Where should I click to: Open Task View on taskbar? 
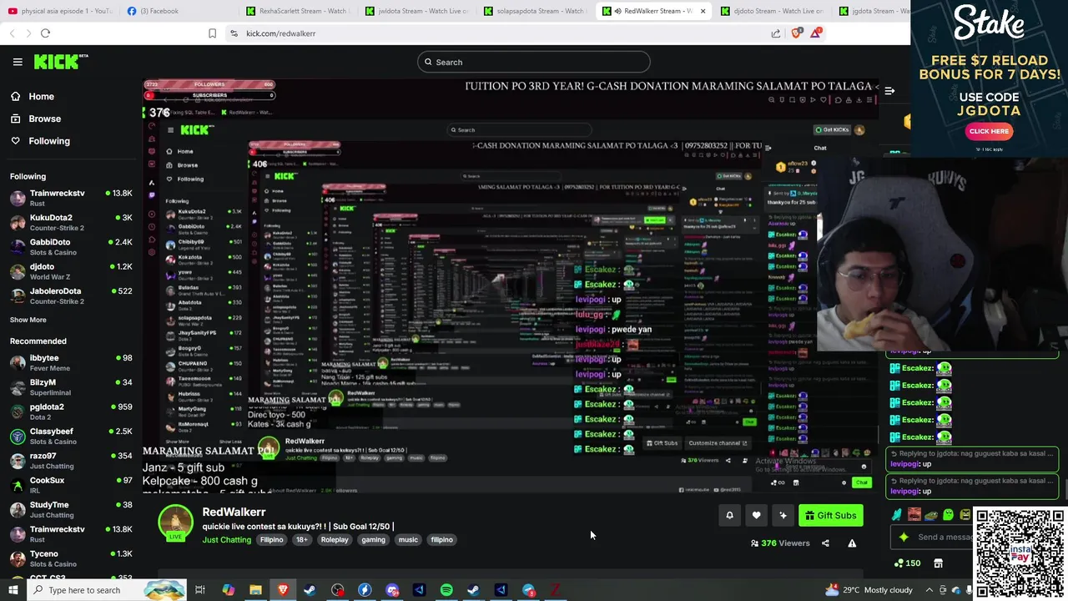(x=200, y=590)
